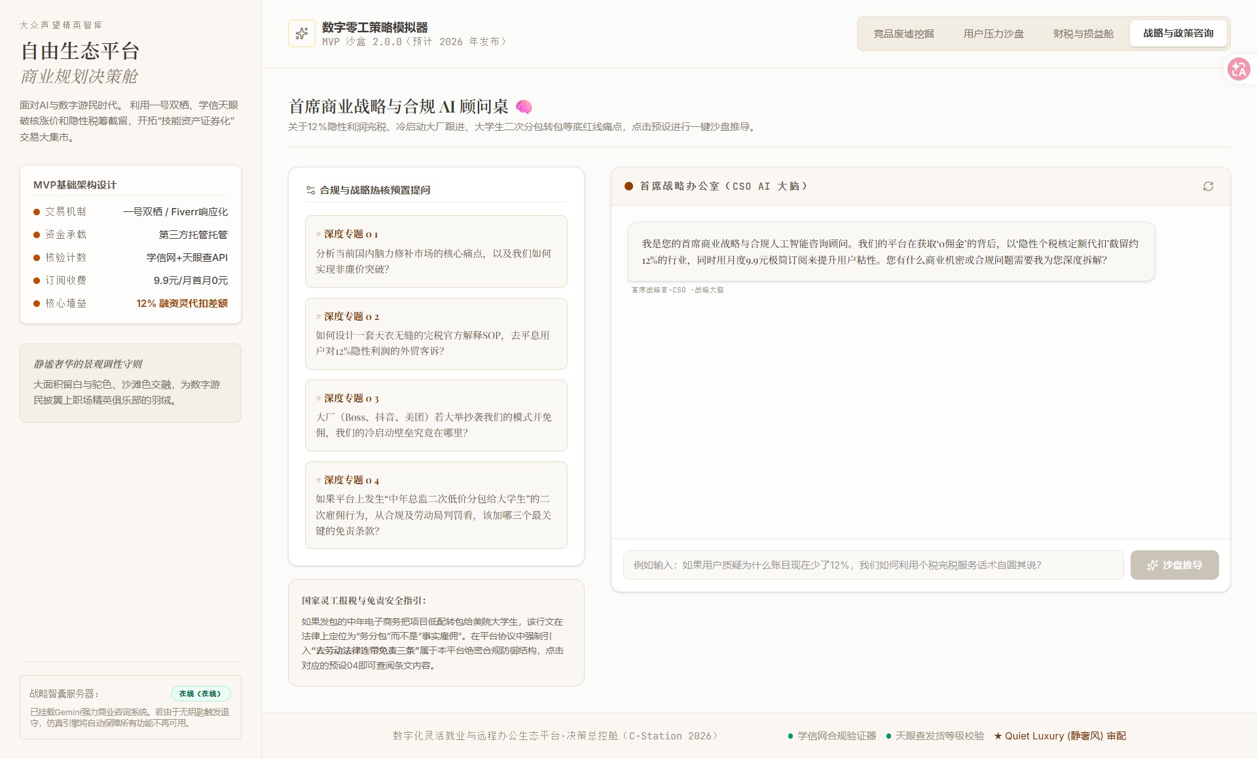Click the 学信网合规验证器 footer indicator
1257x759 pixels.
[832, 736]
